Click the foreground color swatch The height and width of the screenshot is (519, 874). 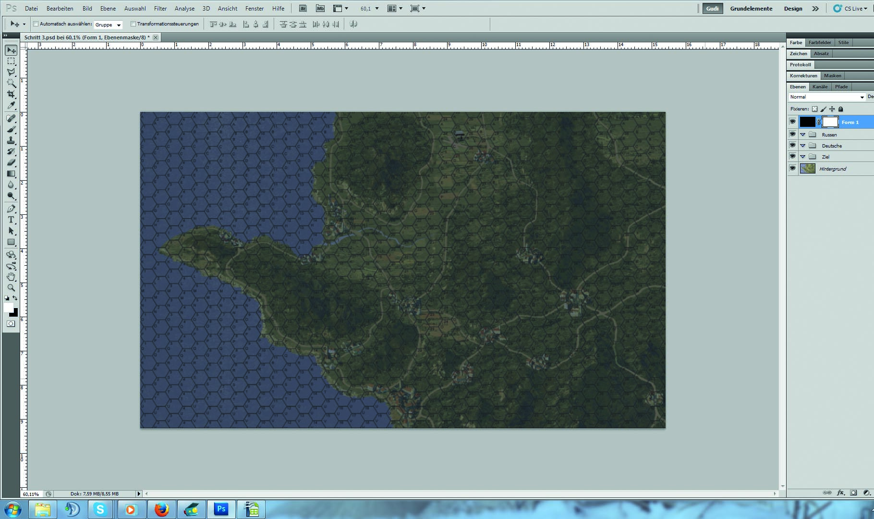[9, 308]
